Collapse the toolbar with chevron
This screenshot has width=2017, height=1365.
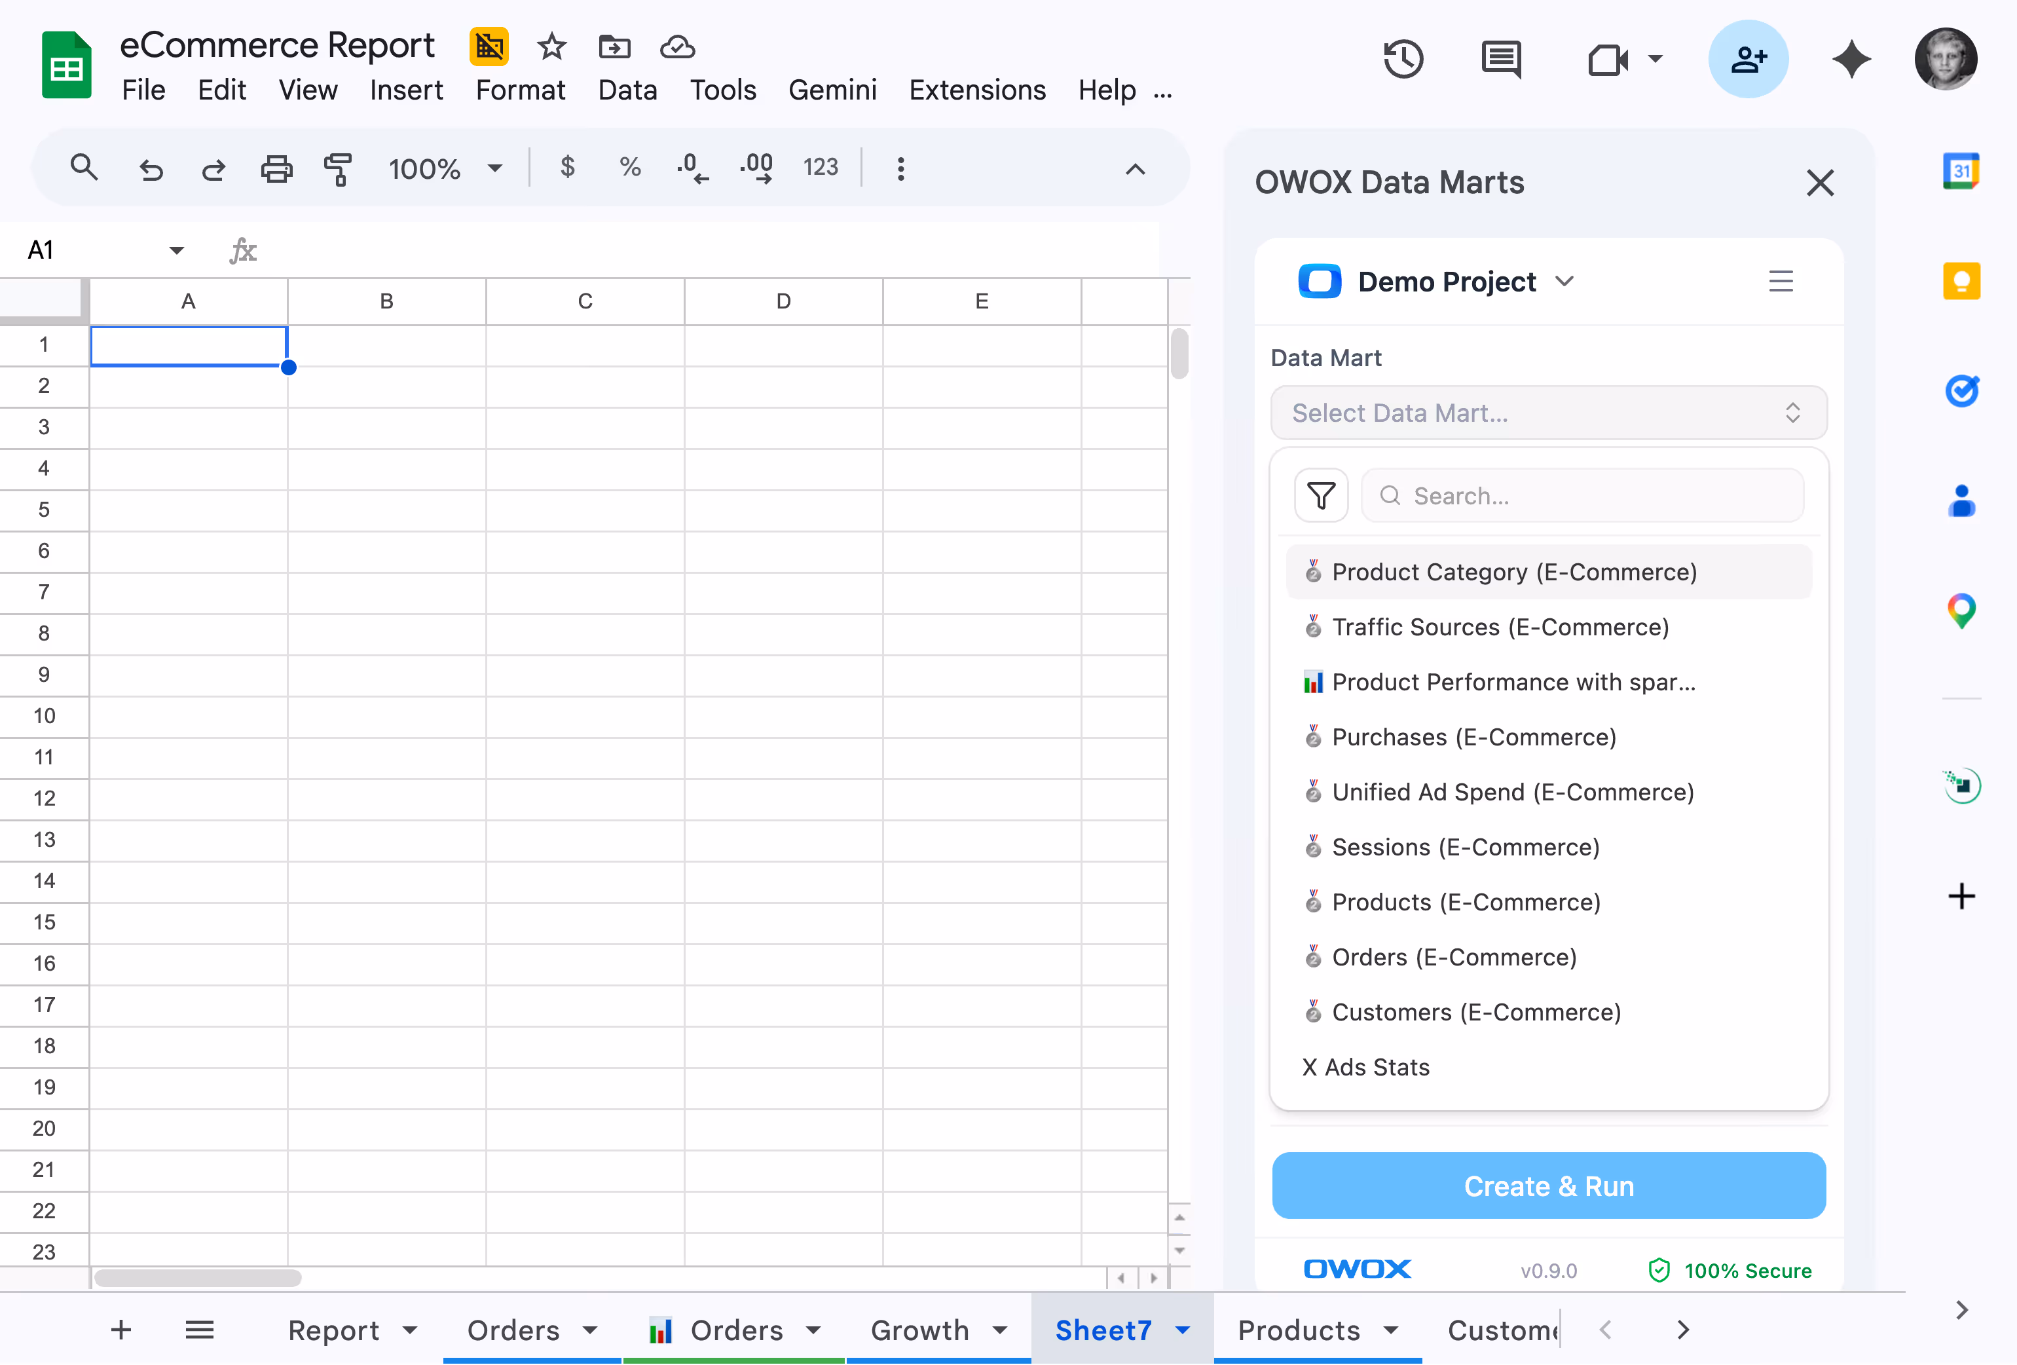pyautogui.click(x=1135, y=168)
